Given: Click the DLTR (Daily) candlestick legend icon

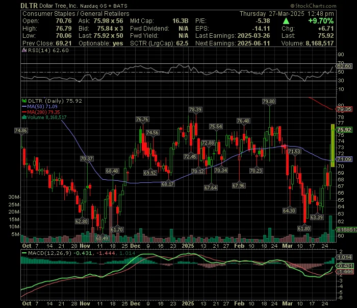Looking at the screenshot, I should pos(24,101).
